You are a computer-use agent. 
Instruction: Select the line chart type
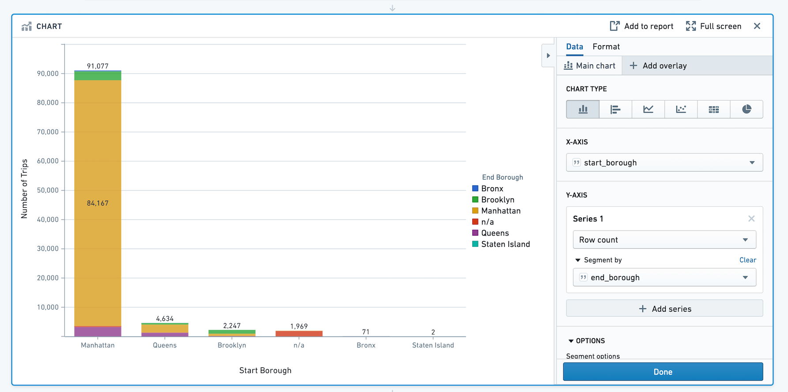click(x=648, y=109)
